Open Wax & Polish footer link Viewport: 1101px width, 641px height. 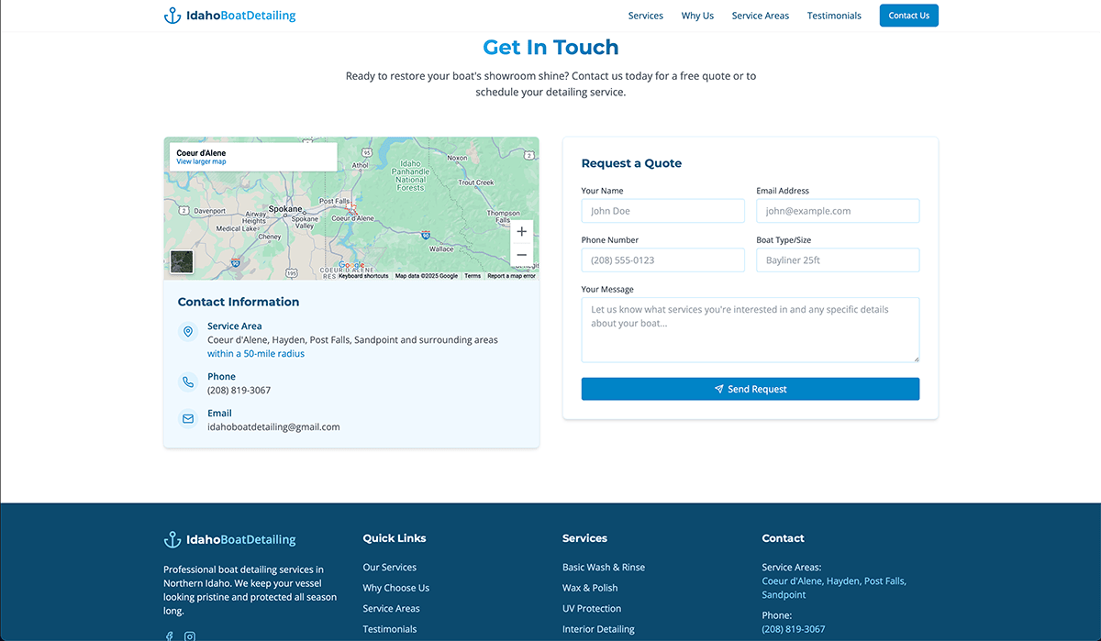tap(590, 588)
